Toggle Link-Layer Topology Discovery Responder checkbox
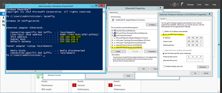 pyautogui.click(x=112, y=43)
